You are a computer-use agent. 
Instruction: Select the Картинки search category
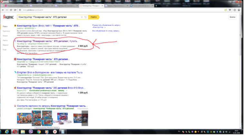(x=5, y=31)
